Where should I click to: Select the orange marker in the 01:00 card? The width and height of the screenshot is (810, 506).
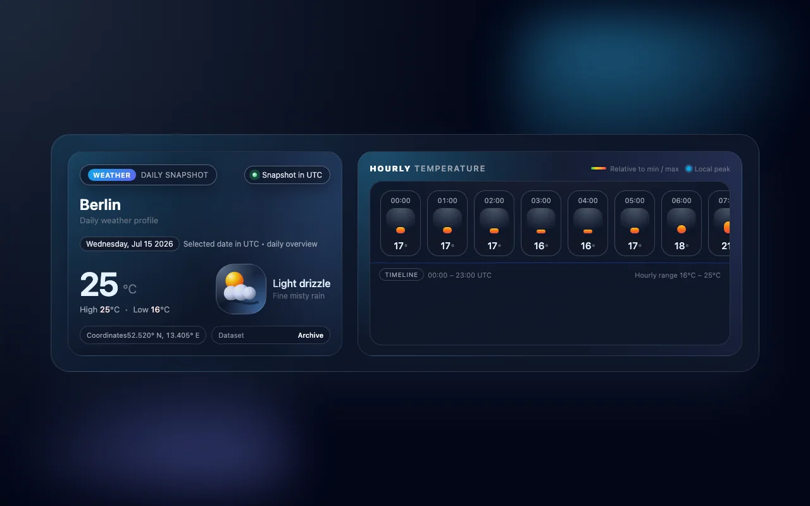tap(447, 230)
